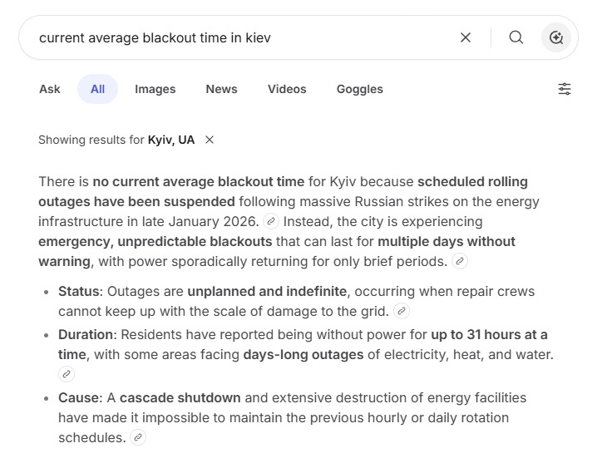Click the magnifying glass search icon

[x=516, y=37]
